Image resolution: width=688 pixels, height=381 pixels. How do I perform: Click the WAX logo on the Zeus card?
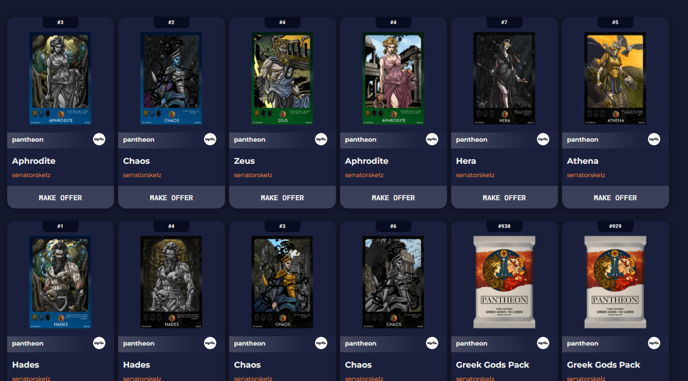click(x=321, y=139)
